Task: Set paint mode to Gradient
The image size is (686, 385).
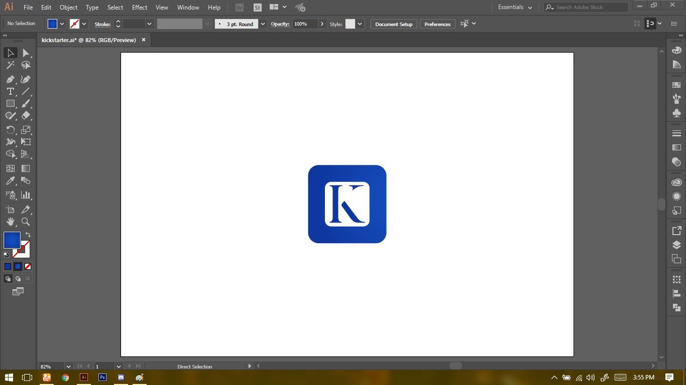Action: click(x=18, y=267)
